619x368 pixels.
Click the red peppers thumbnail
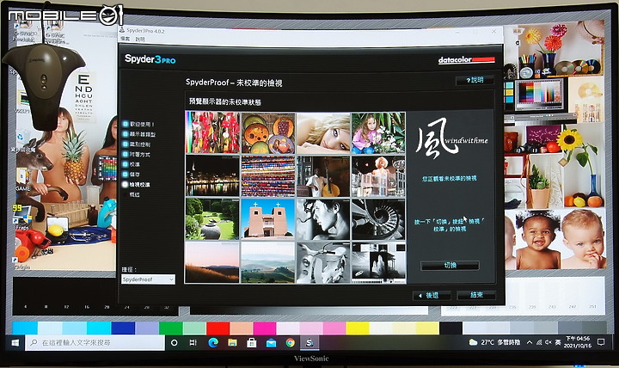point(212,132)
